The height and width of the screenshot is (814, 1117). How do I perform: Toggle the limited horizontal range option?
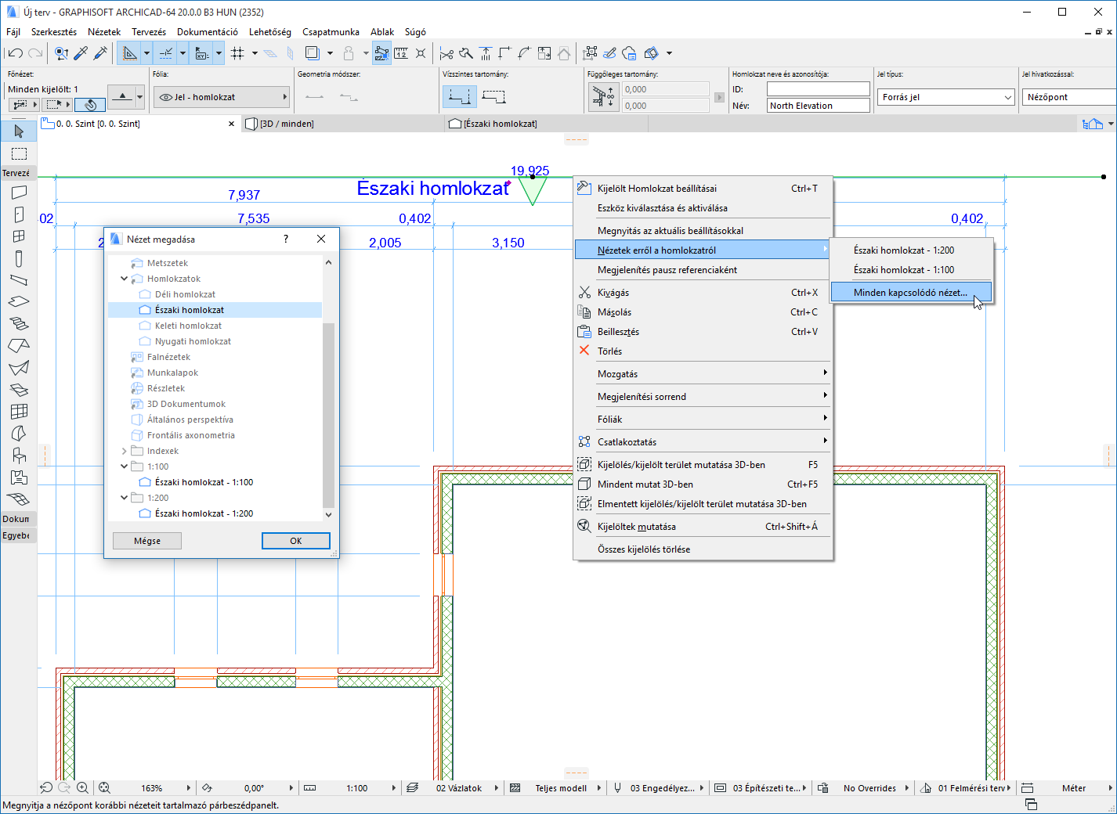pyautogui.click(x=493, y=97)
